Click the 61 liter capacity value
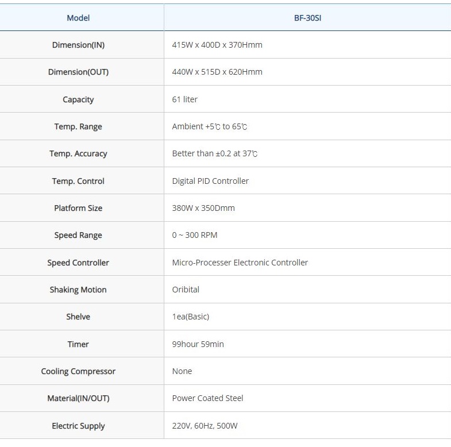This screenshot has height=447, width=451. 185,99
